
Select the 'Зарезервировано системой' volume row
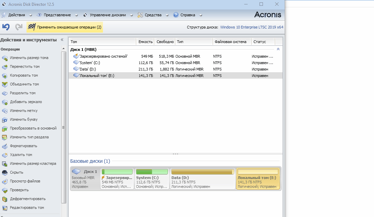(x=176, y=56)
